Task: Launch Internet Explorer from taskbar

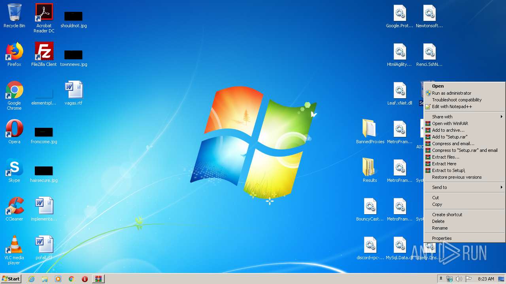Action: pyautogui.click(x=31, y=279)
